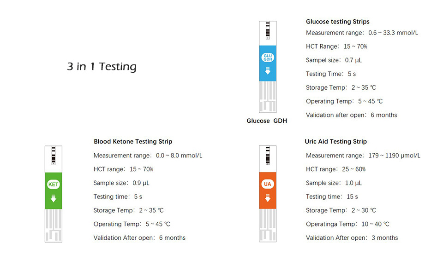The height and width of the screenshot is (266, 443).
Task: Select the KET badge on green strip
Action: coord(54,185)
